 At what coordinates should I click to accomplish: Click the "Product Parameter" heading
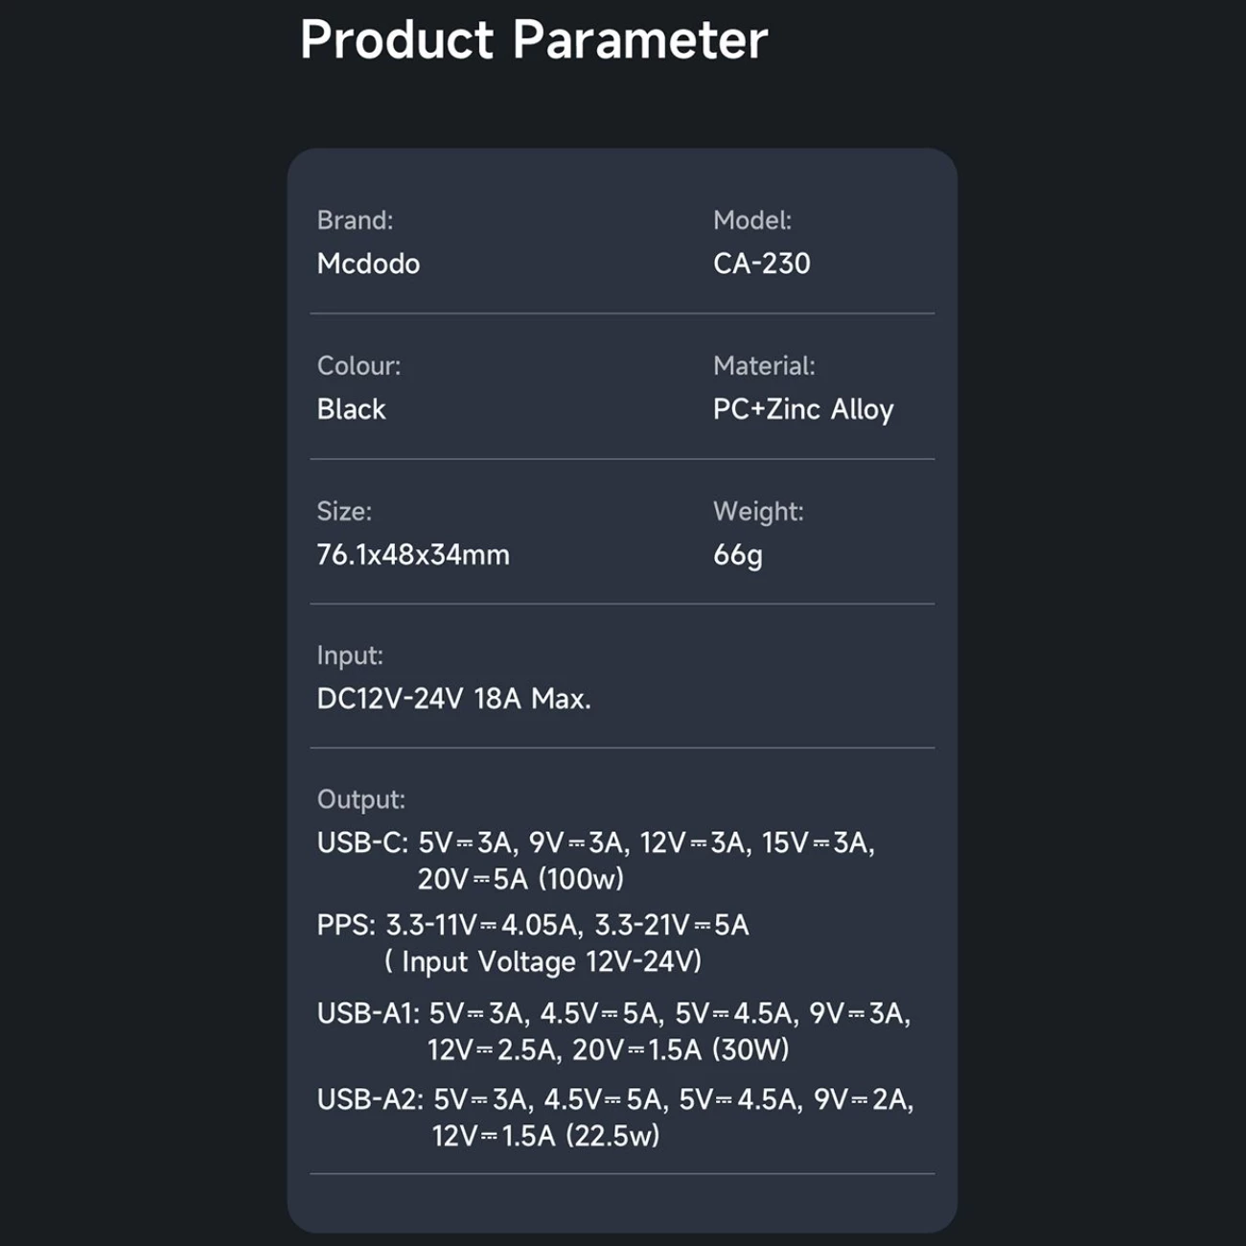click(534, 40)
